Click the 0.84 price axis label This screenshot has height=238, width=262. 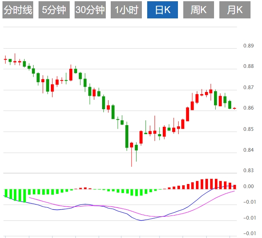pyautogui.click(x=248, y=150)
